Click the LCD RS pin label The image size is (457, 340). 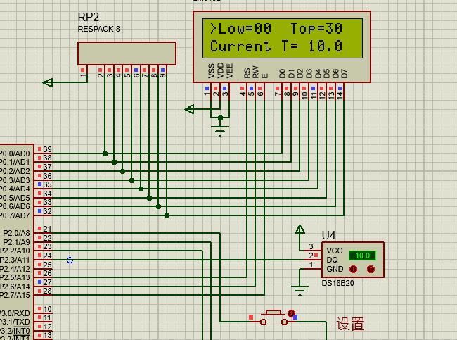coord(247,73)
